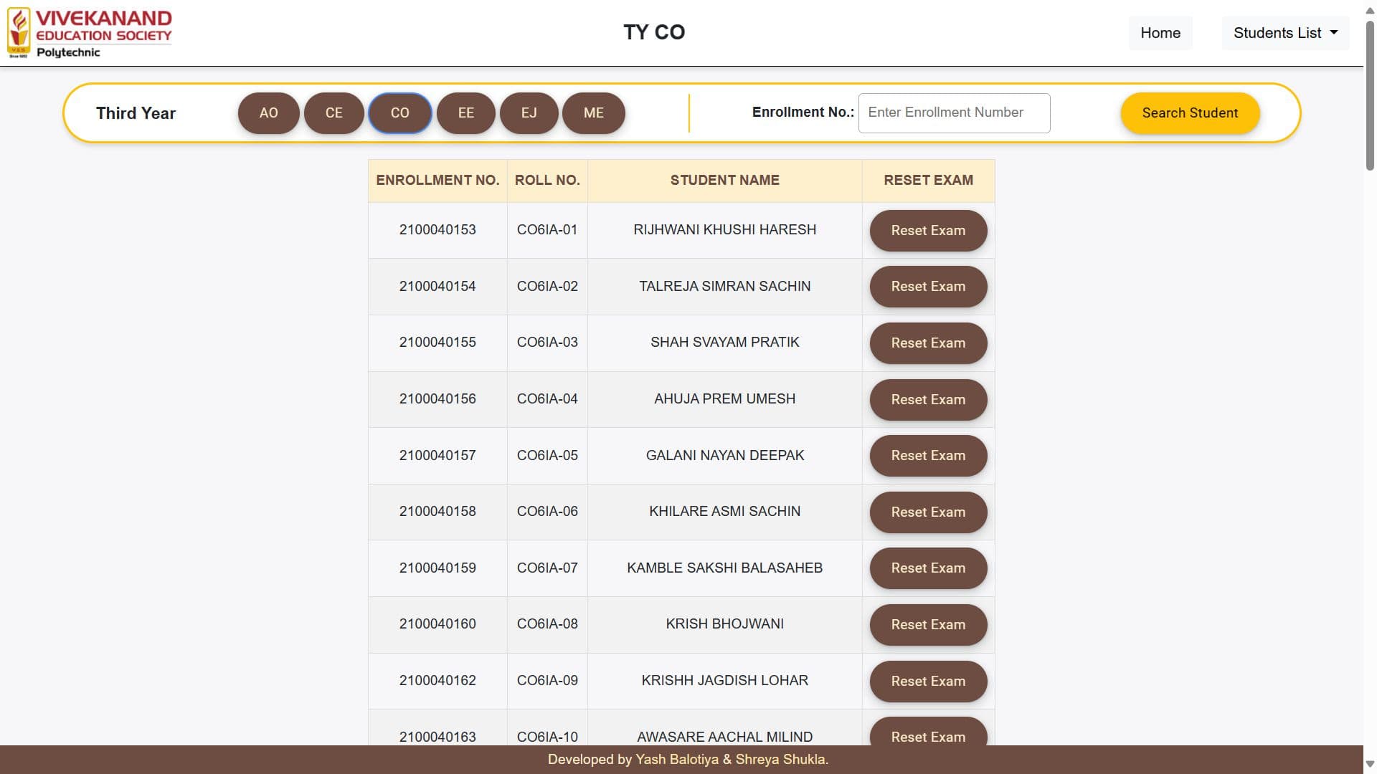This screenshot has width=1377, height=774.
Task: Open the Students List dropdown
Action: (x=1284, y=32)
